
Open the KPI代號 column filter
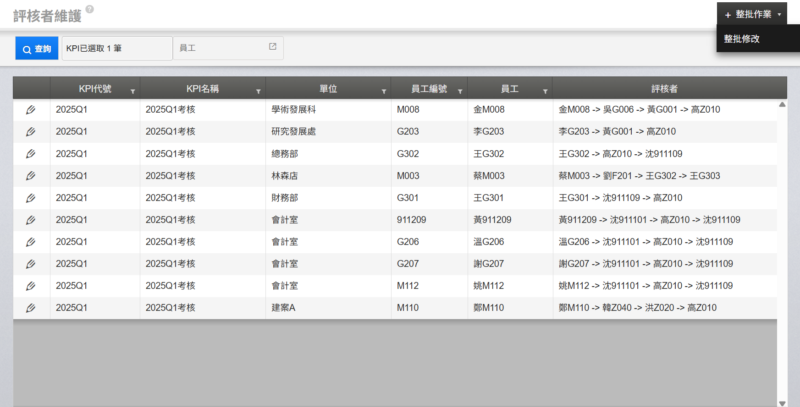(132, 92)
